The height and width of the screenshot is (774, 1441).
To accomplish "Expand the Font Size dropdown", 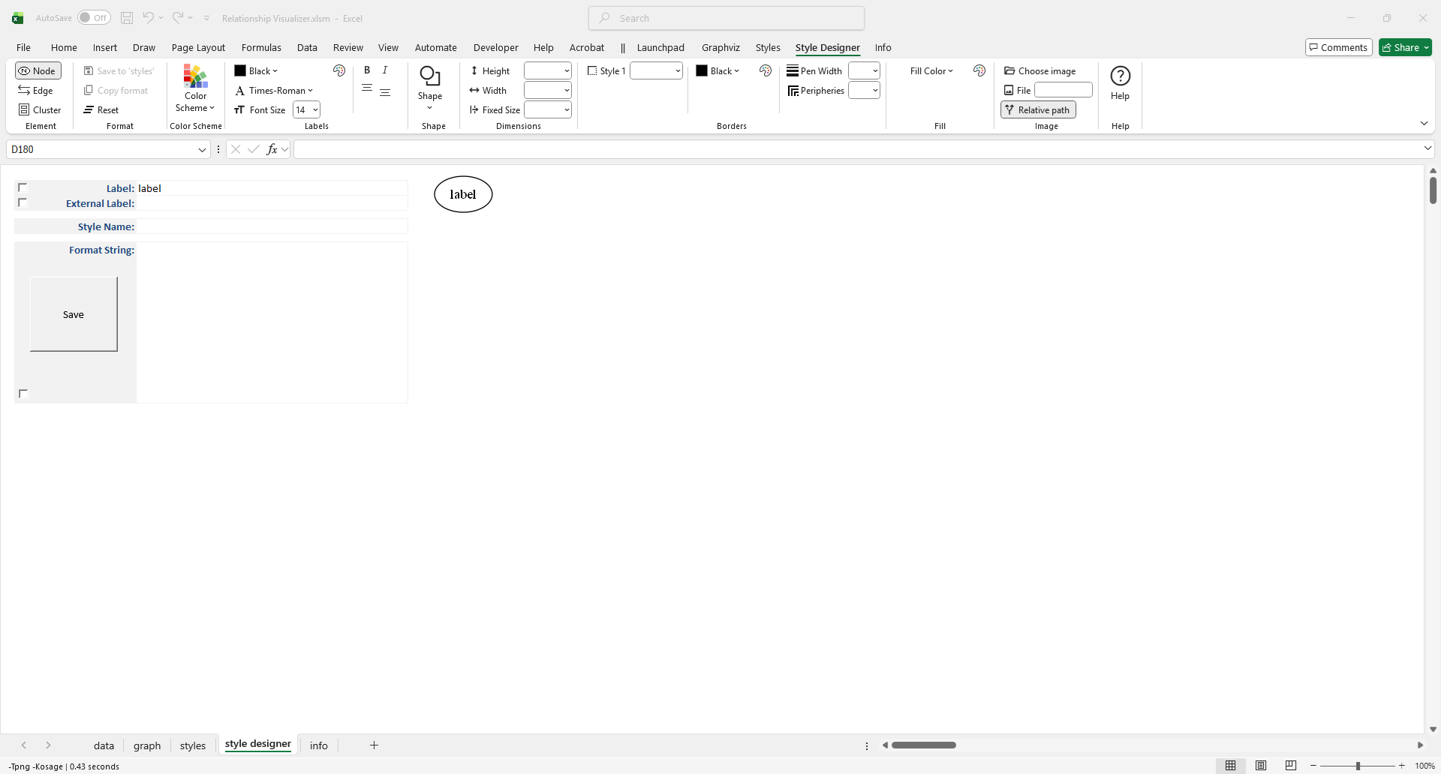I will pos(315,110).
